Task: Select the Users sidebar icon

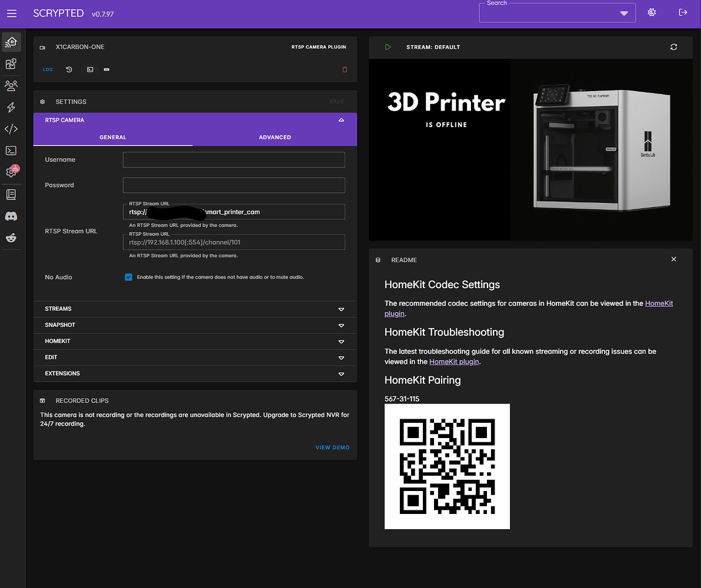Action: click(x=11, y=85)
